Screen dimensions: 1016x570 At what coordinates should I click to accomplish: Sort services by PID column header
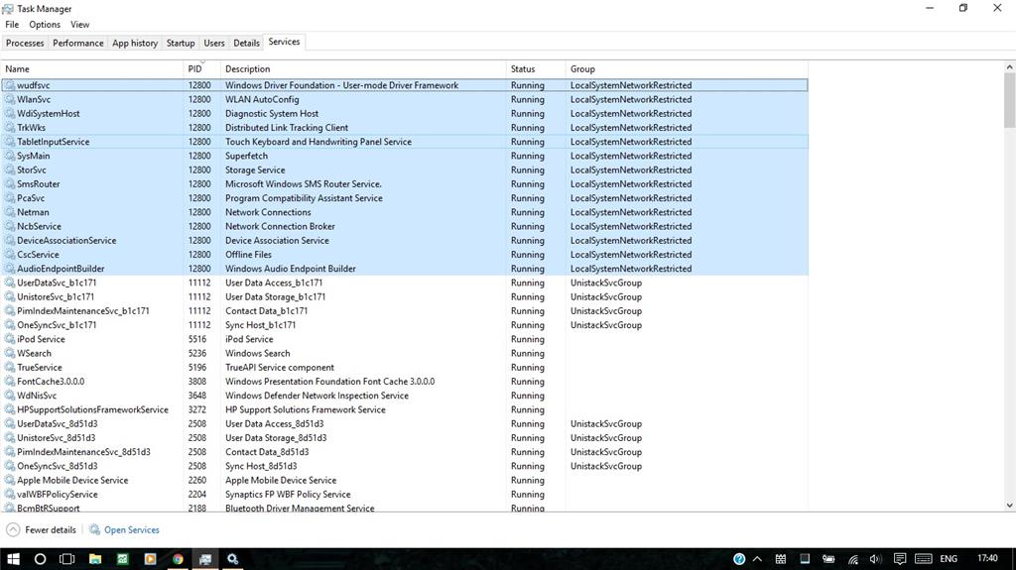click(x=201, y=68)
